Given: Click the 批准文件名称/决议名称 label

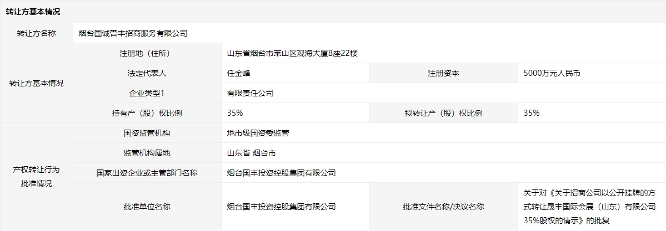Looking at the screenshot, I should coord(443,207).
